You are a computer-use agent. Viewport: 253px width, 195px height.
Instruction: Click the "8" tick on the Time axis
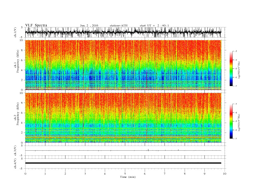[x=185, y=174]
